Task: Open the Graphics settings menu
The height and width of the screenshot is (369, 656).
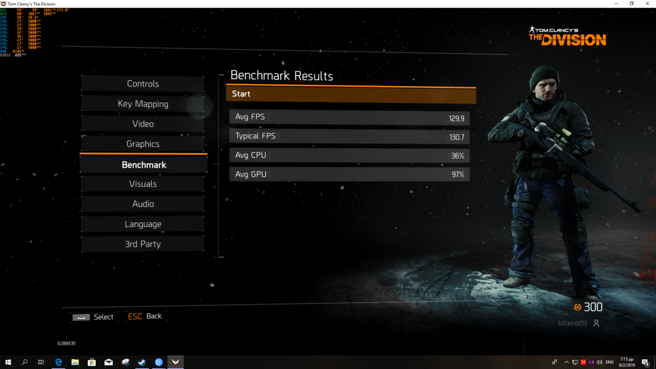Action: (x=142, y=144)
